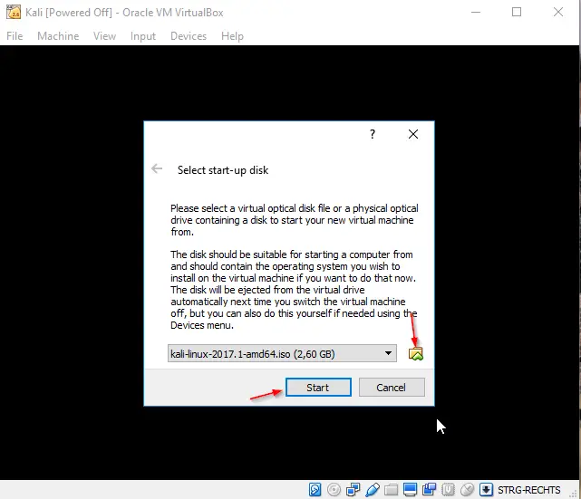Maximize the VirtualBox window
The image size is (581, 499).
point(517,12)
